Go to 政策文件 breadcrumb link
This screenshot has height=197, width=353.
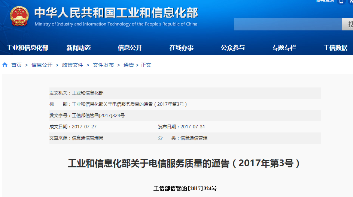[x=73, y=65]
